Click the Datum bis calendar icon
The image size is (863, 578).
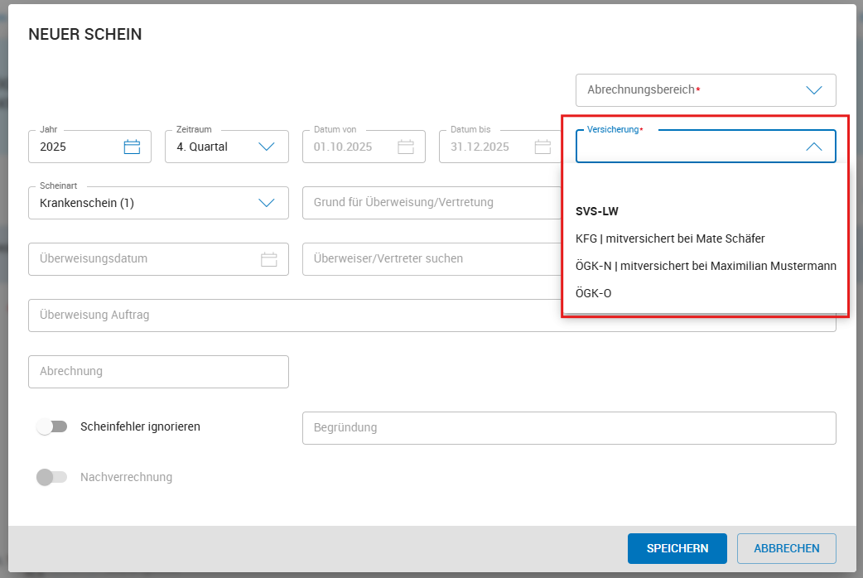pos(542,147)
